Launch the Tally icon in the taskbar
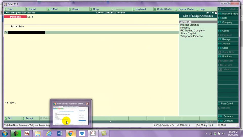The image size is (243, 137). point(27,133)
